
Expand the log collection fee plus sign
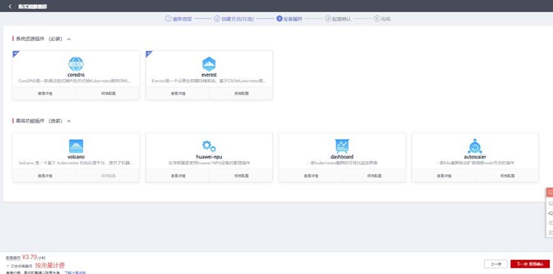8,266
